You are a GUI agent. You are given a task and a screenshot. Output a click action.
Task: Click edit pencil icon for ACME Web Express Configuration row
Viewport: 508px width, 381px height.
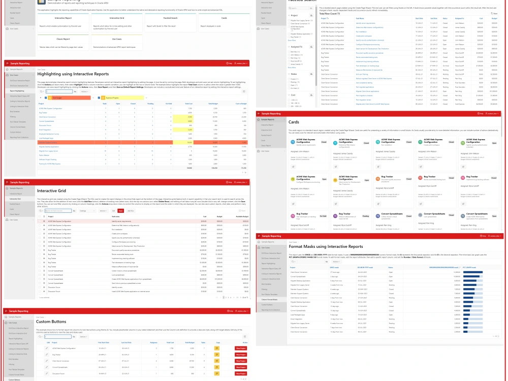coord(47,348)
